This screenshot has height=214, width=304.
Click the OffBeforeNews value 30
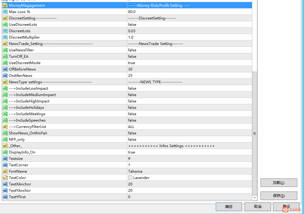click(x=130, y=69)
